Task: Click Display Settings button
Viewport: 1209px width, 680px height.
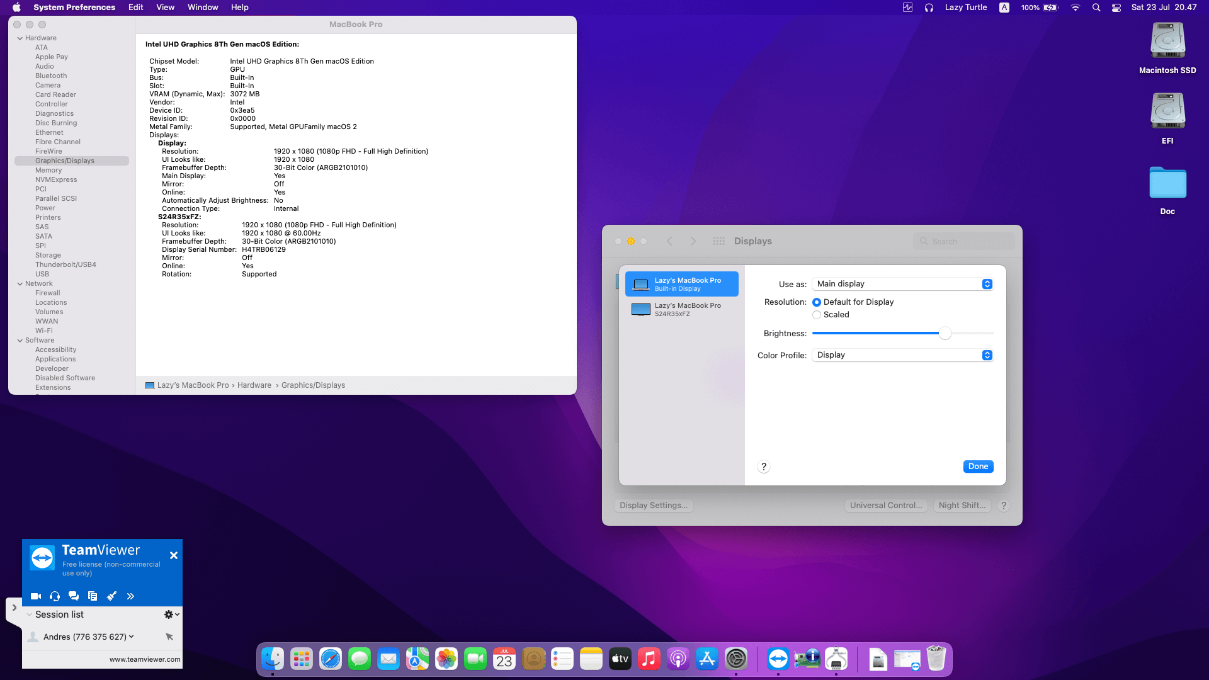Action: click(x=654, y=506)
